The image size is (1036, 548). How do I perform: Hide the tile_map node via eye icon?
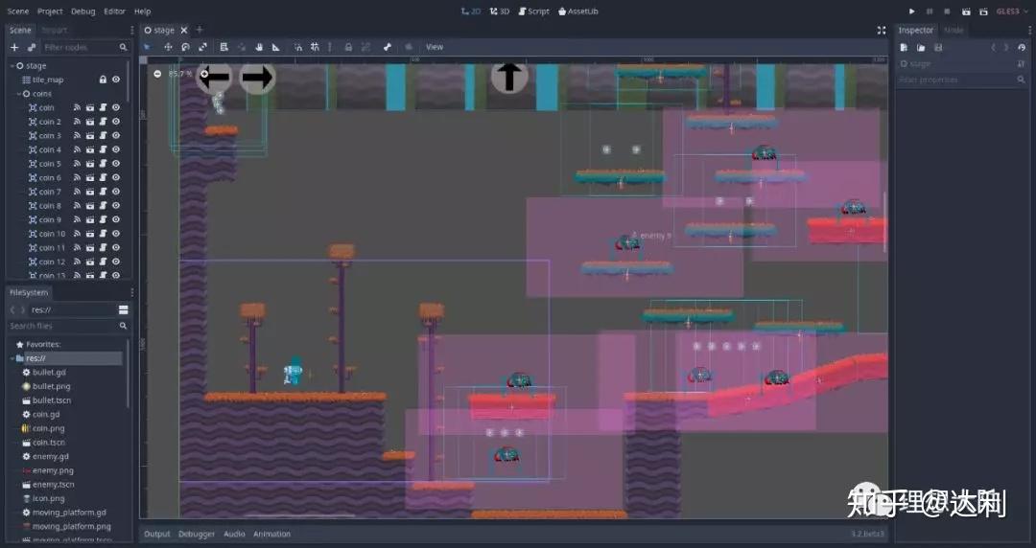[116, 80]
